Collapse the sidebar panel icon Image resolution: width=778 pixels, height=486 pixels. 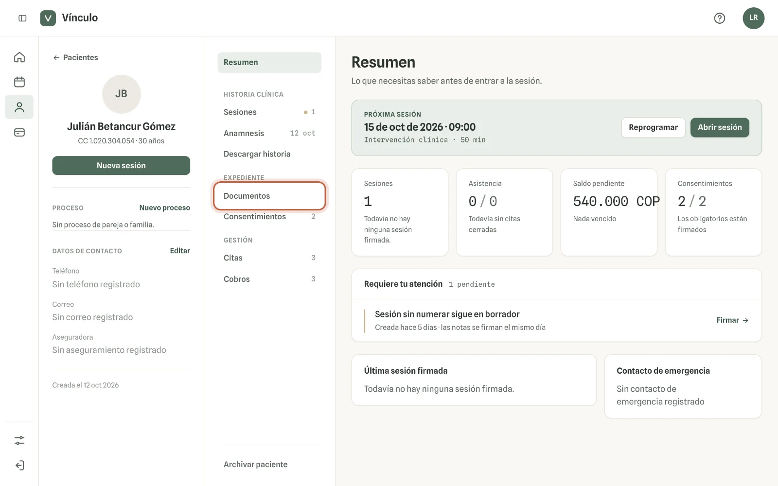[22, 18]
